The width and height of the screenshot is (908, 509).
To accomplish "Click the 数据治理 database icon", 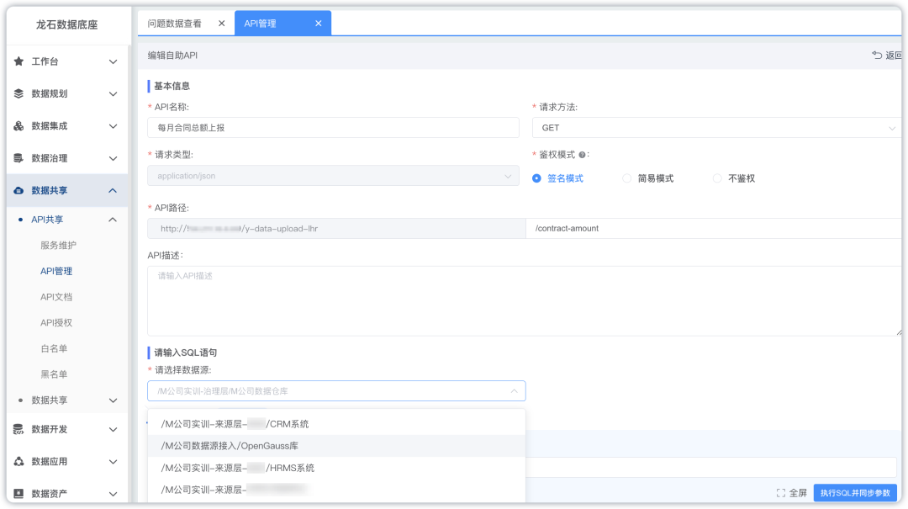I will pos(18,158).
